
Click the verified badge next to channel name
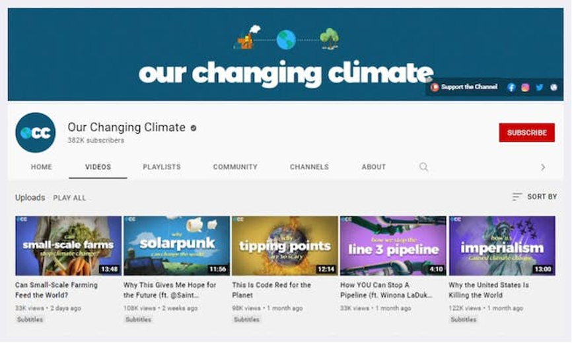coord(194,128)
